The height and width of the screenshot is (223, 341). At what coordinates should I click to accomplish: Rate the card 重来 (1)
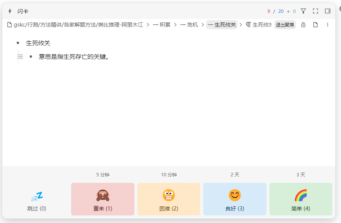[x=103, y=199]
